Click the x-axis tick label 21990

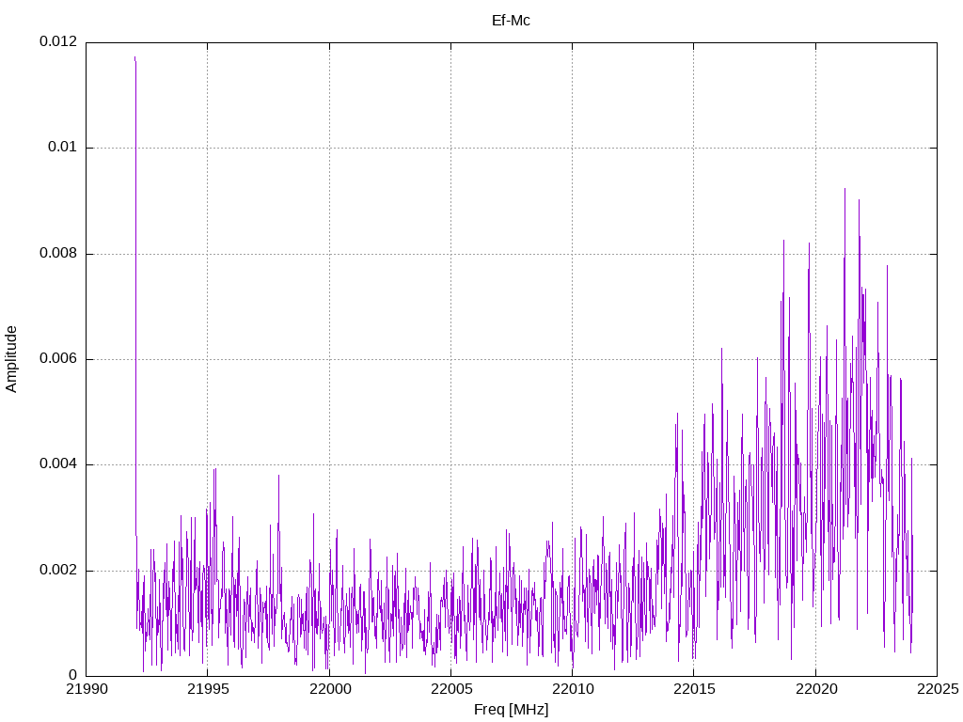point(86,689)
